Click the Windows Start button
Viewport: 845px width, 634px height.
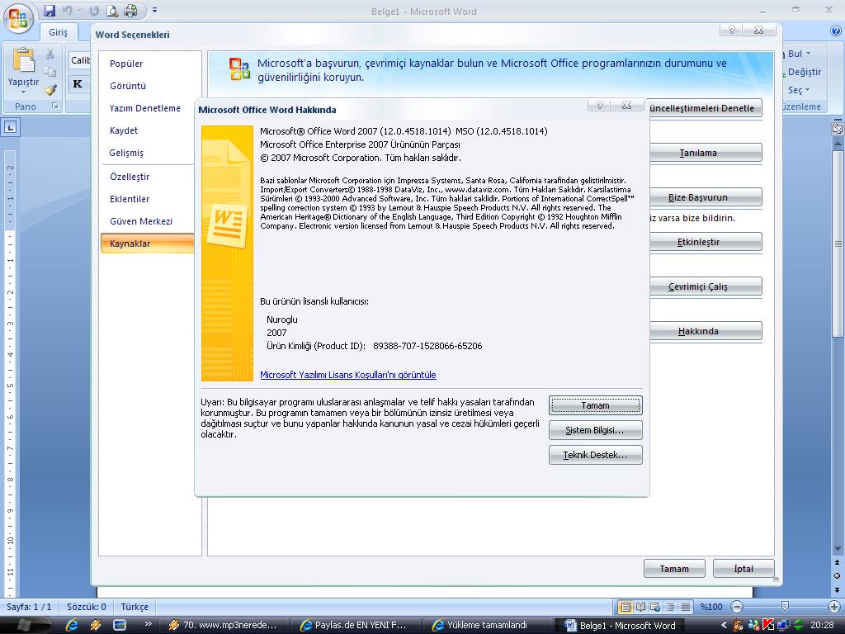(24, 625)
